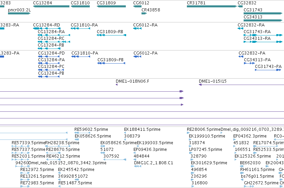The width and height of the screenshot is (284, 188).
Task: Click the CG32832-PA protein label
Action: (252, 53)
